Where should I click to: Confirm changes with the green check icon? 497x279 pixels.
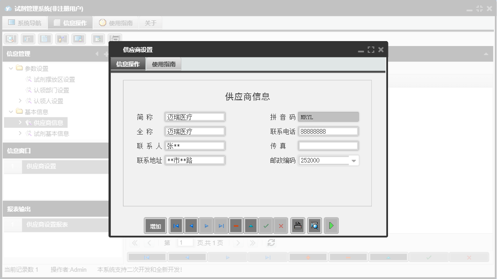(x=266, y=225)
